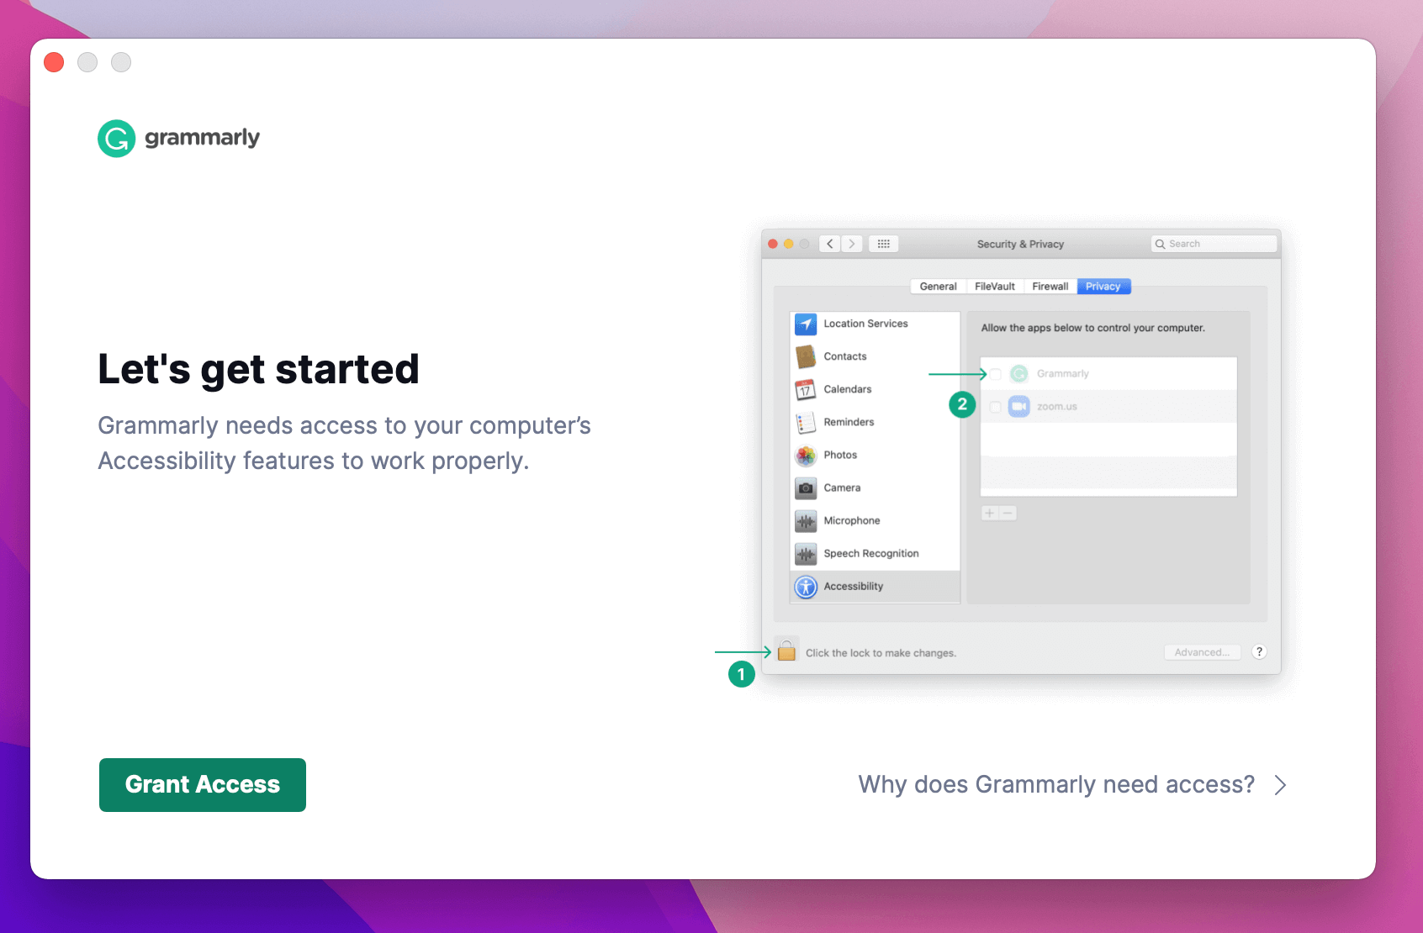The image size is (1423, 933).
Task: Click 'Allow the apps below' text in illustration
Action: (1092, 328)
